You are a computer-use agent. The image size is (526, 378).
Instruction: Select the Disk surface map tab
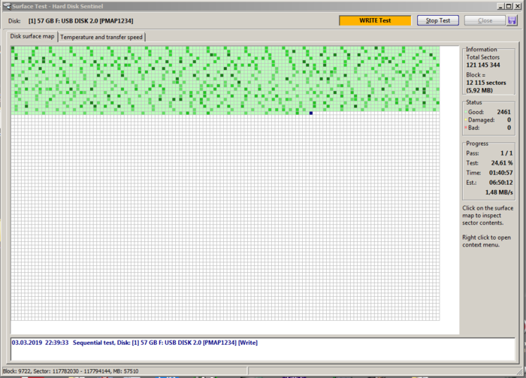[32, 36]
